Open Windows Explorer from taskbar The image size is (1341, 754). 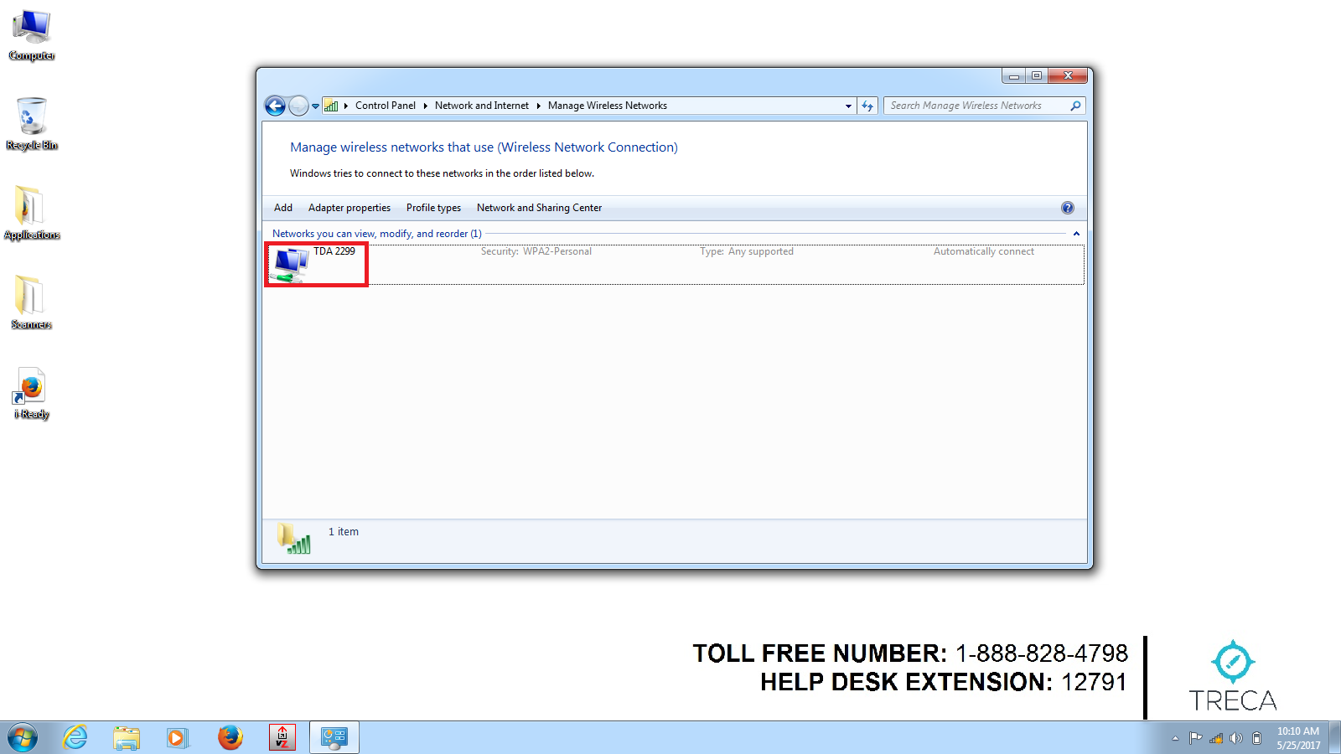click(x=127, y=737)
